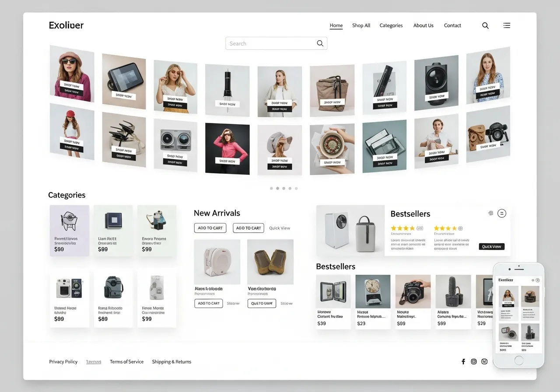This screenshot has width=560, height=392.
Task: Open the circular menu icon beside Bestsellers
Action: point(501,213)
